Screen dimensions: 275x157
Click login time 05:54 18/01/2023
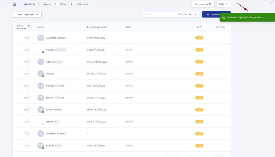[96, 145]
